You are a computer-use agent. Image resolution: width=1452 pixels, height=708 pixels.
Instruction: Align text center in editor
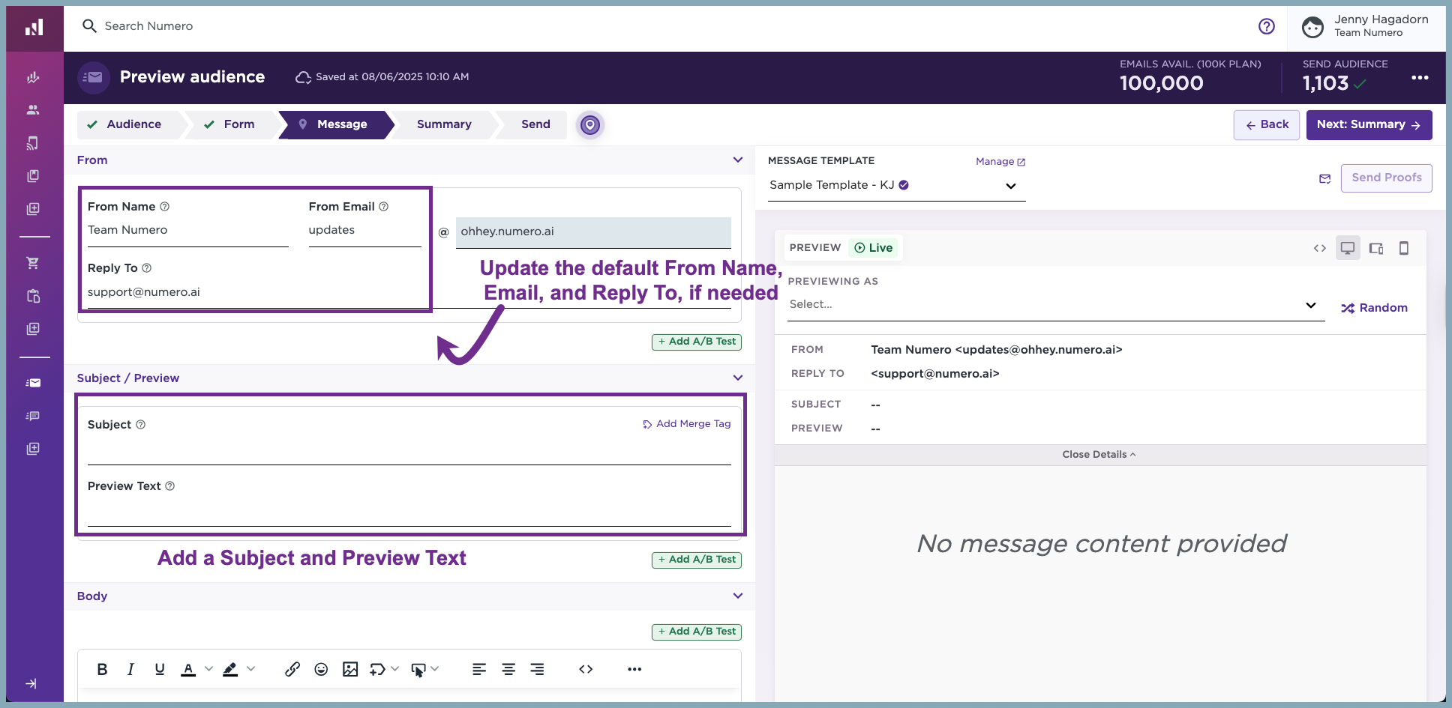click(x=508, y=669)
